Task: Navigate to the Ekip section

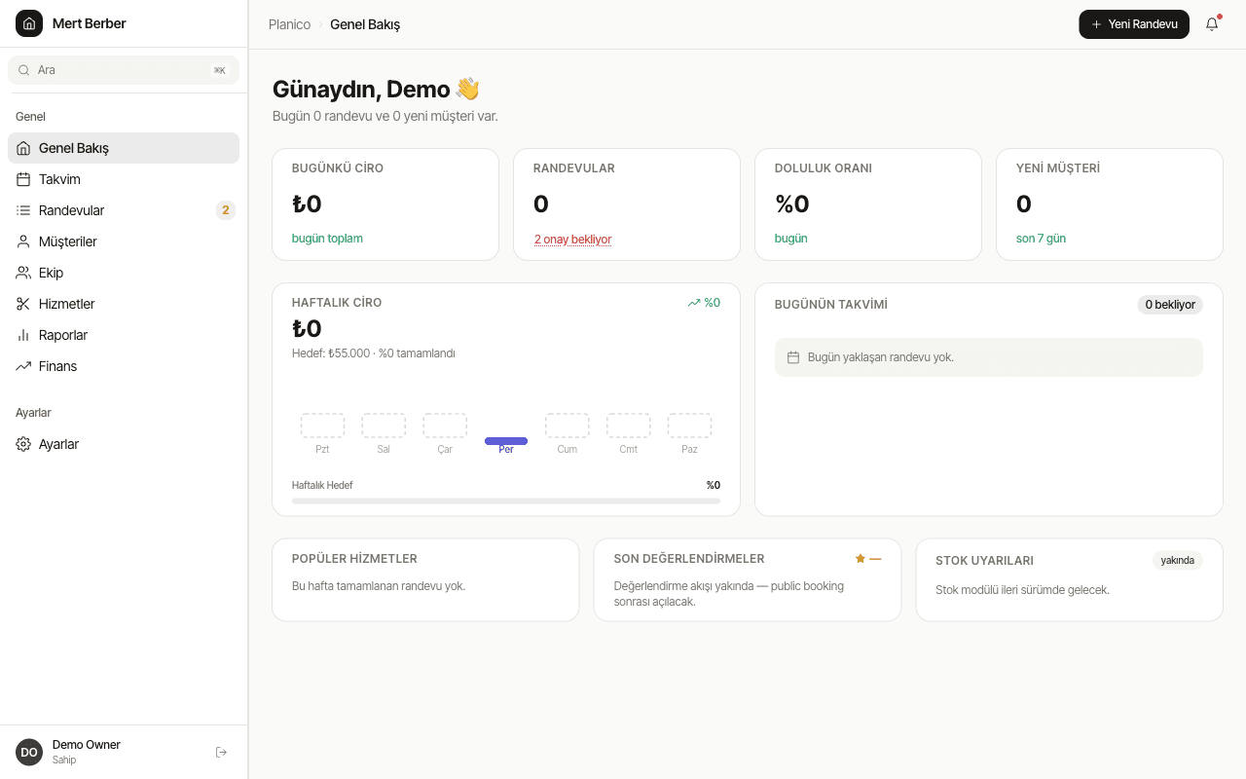Action: point(124,273)
